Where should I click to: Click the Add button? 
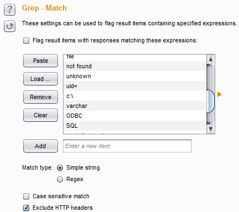[x=40, y=146]
